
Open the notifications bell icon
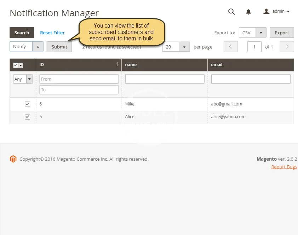248,12
